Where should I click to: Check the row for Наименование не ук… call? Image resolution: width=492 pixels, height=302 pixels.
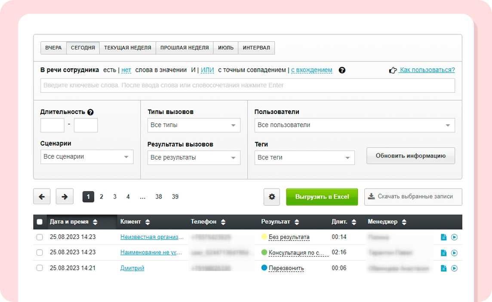(x=40, y=253)
